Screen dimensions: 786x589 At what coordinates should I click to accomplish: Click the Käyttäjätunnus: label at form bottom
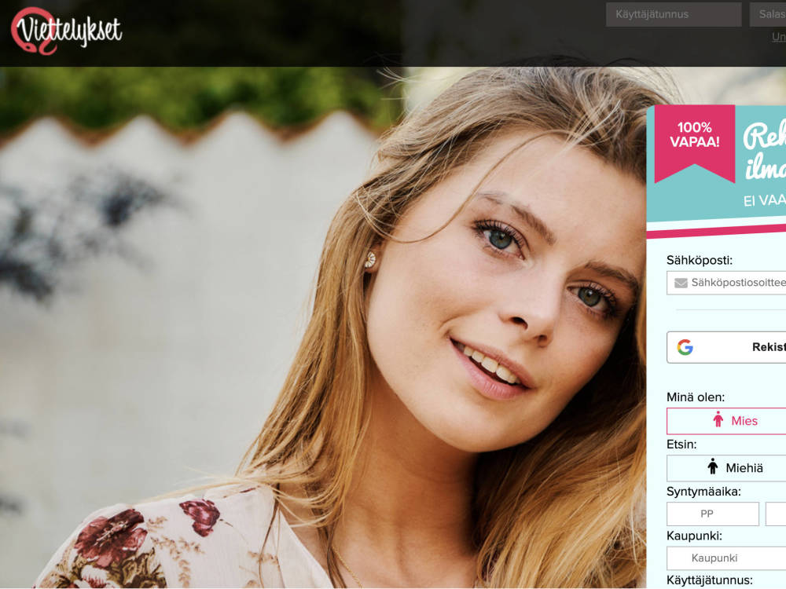pyautogui.click(x=709, y=580)
